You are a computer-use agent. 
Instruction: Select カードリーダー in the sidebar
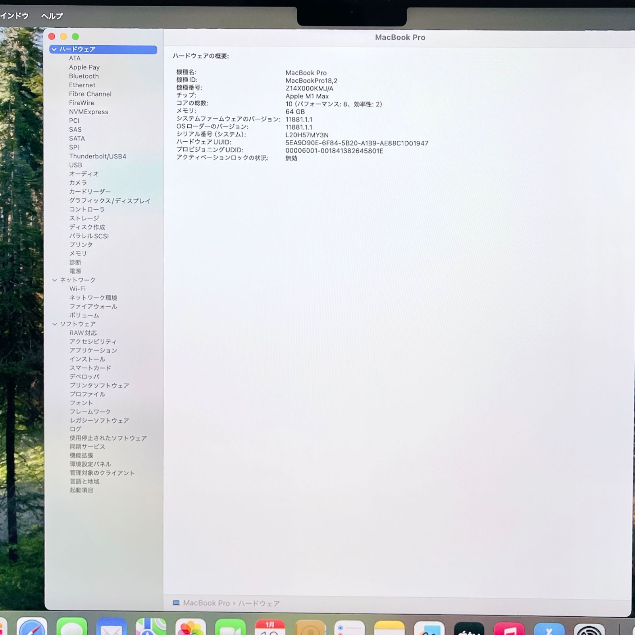(x=90, y=192)
